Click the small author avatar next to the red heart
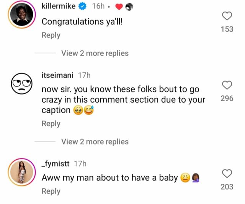Image resolution: width=245 pixels, height=204 pixels. pyautogui.click(x=129, y=7)
